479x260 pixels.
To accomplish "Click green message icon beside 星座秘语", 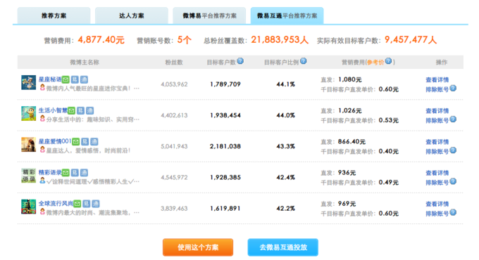I will 66,80.
